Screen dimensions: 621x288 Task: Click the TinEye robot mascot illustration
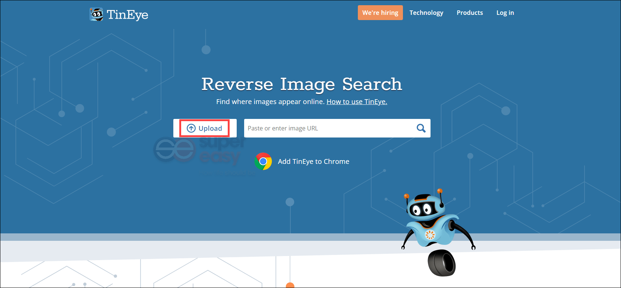point(438,232)
